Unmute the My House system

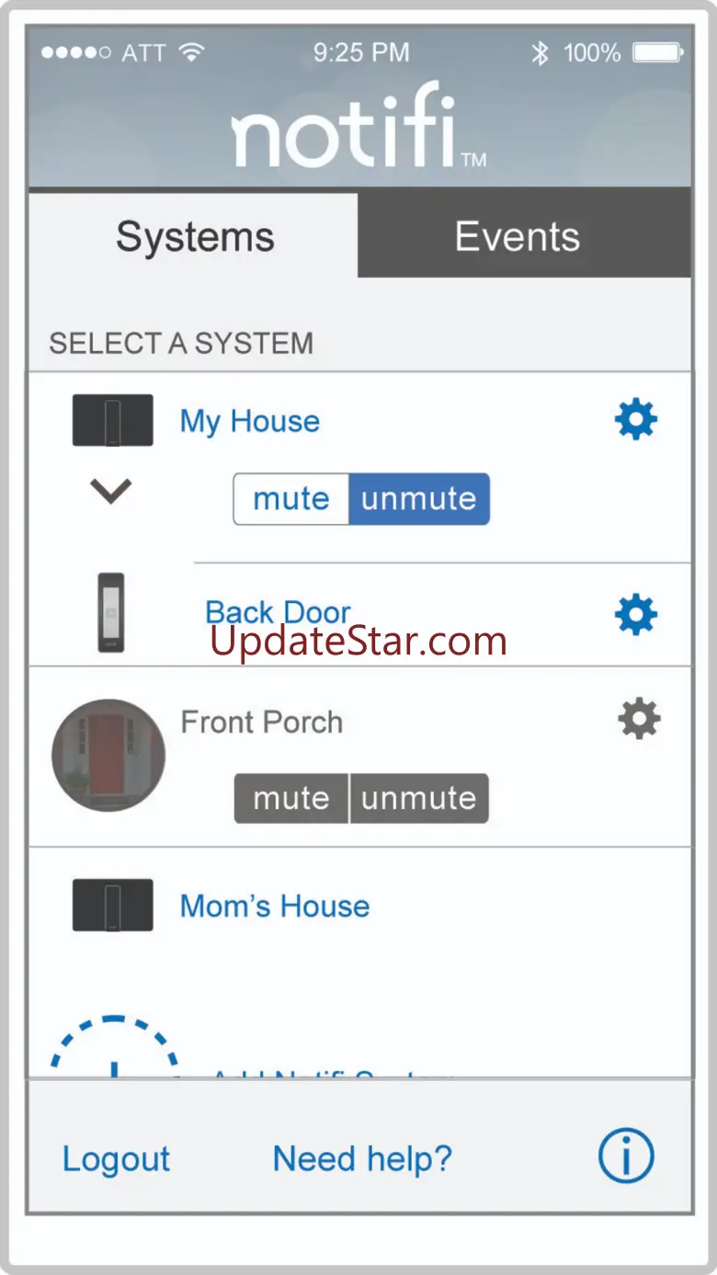pyautogui.click(x=419, y=499)
